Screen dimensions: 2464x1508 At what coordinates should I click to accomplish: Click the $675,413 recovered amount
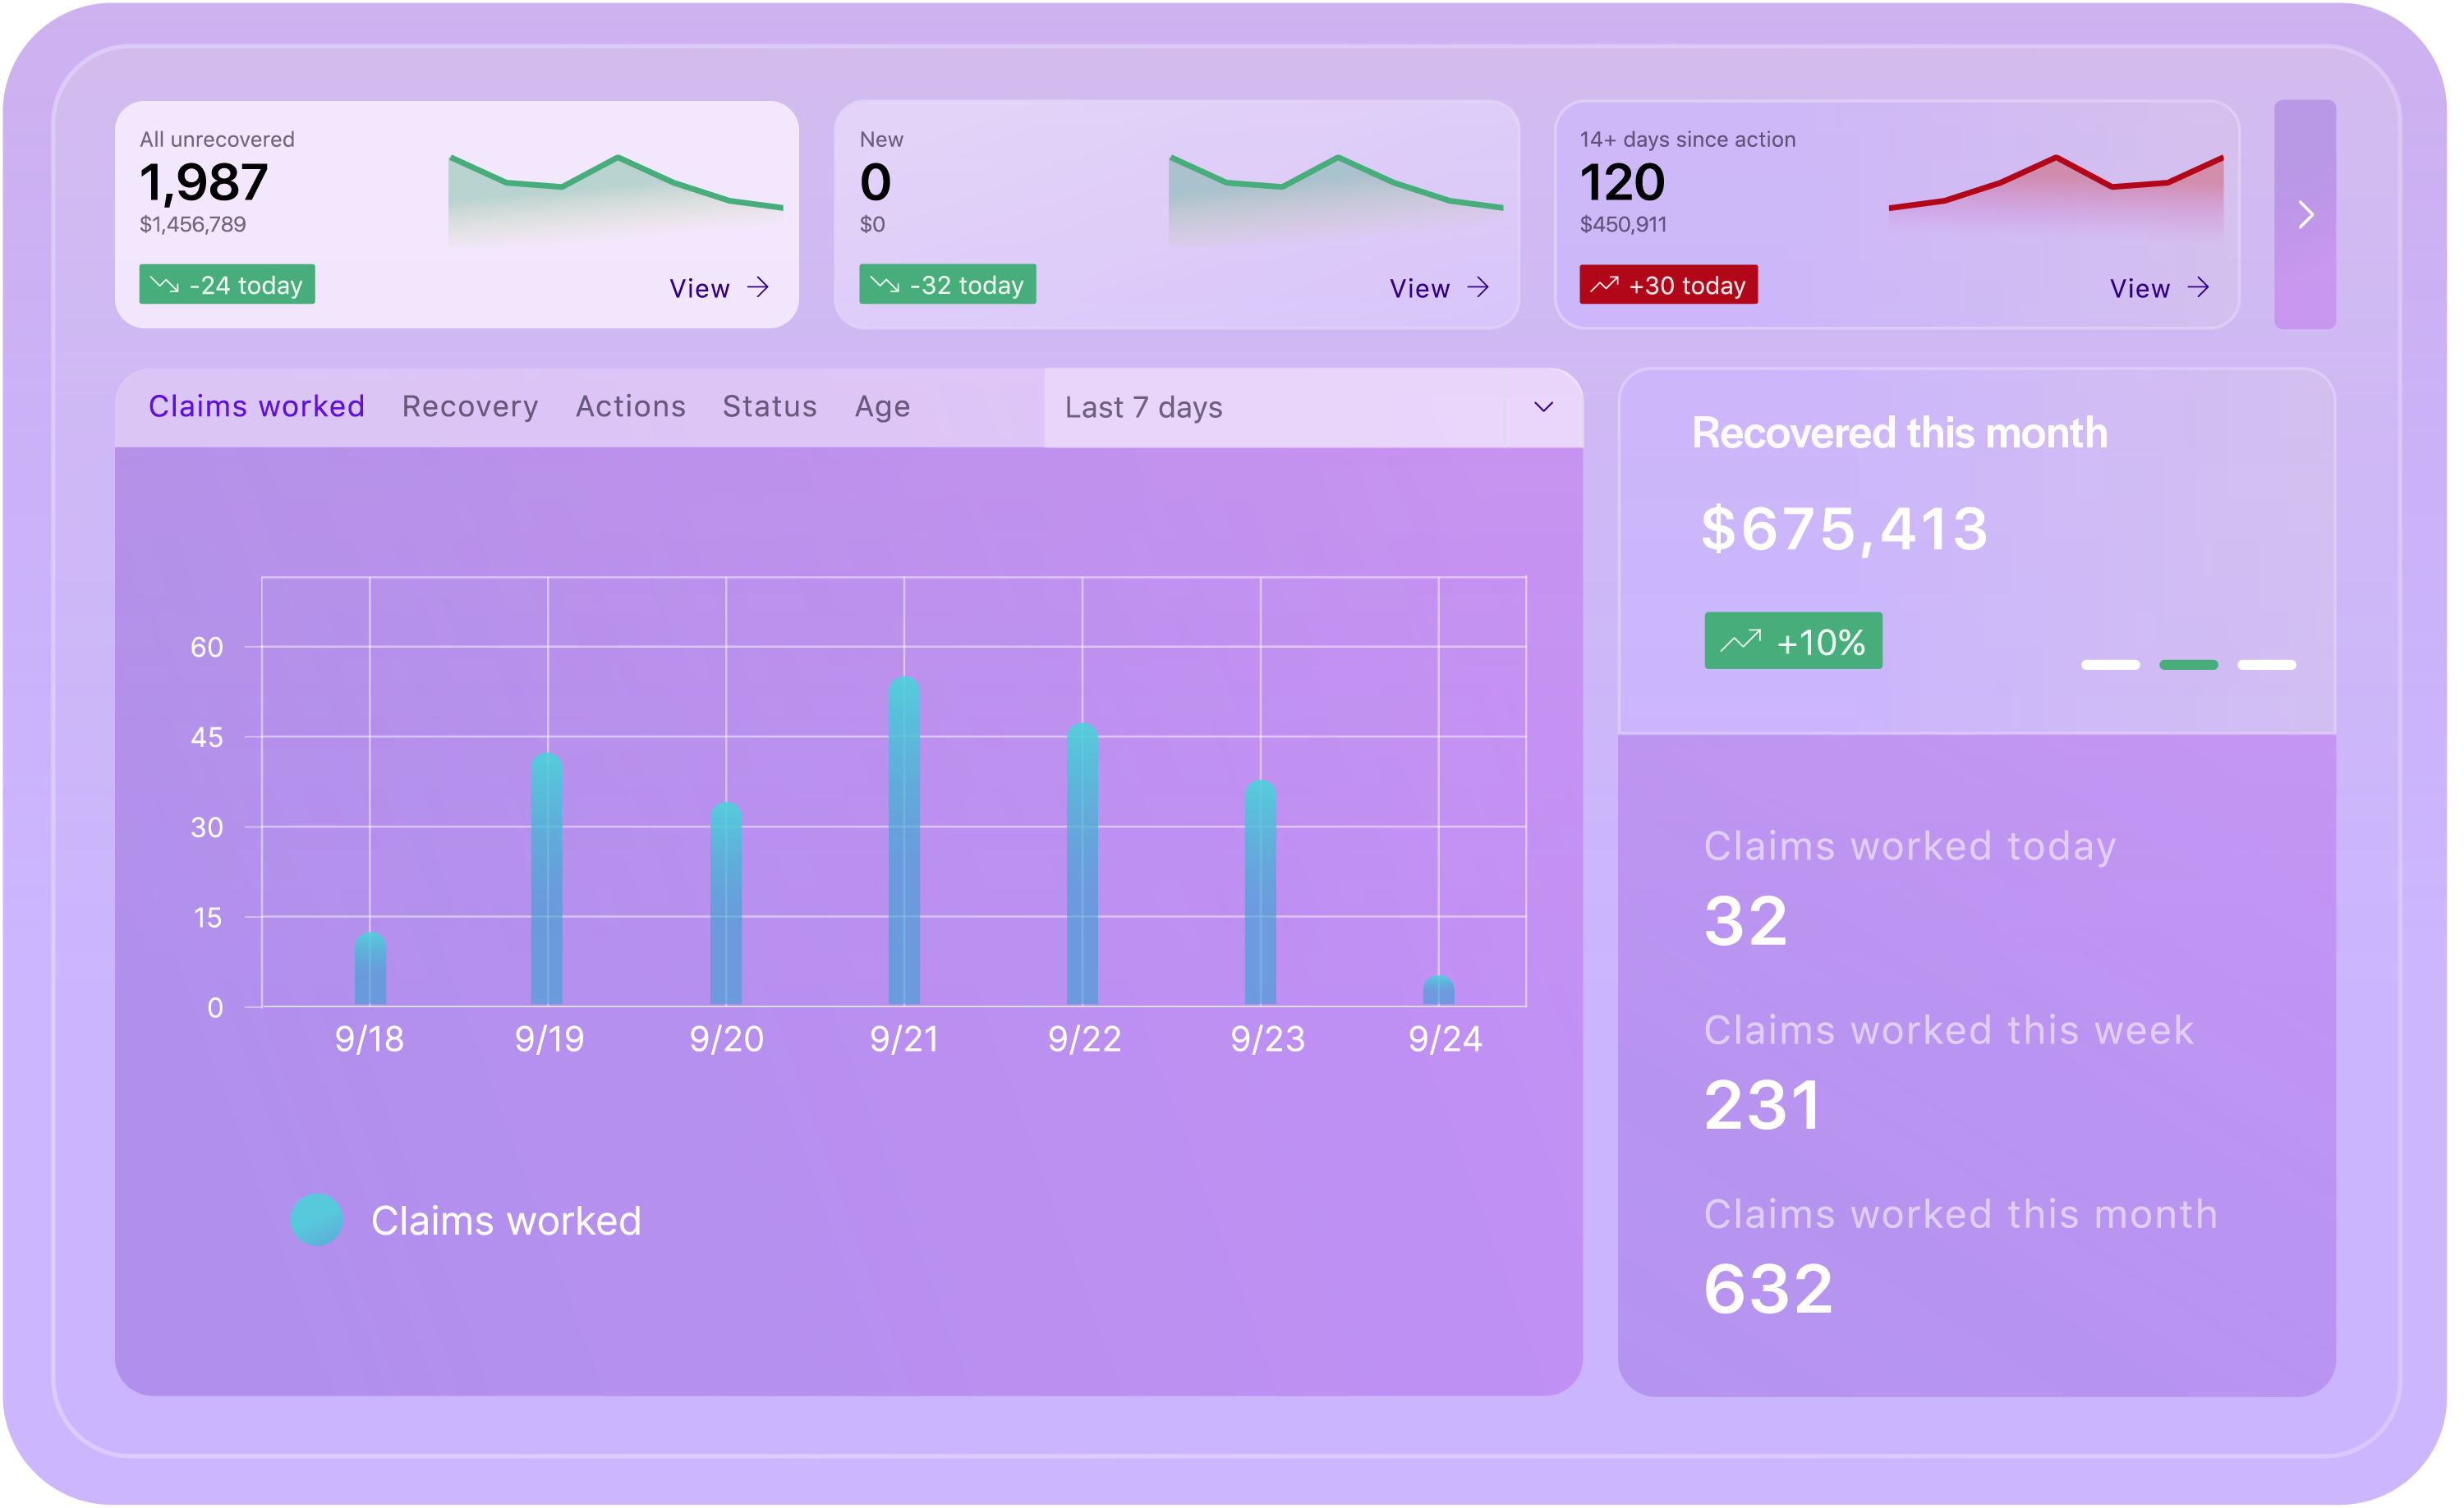pos(1845,529)
